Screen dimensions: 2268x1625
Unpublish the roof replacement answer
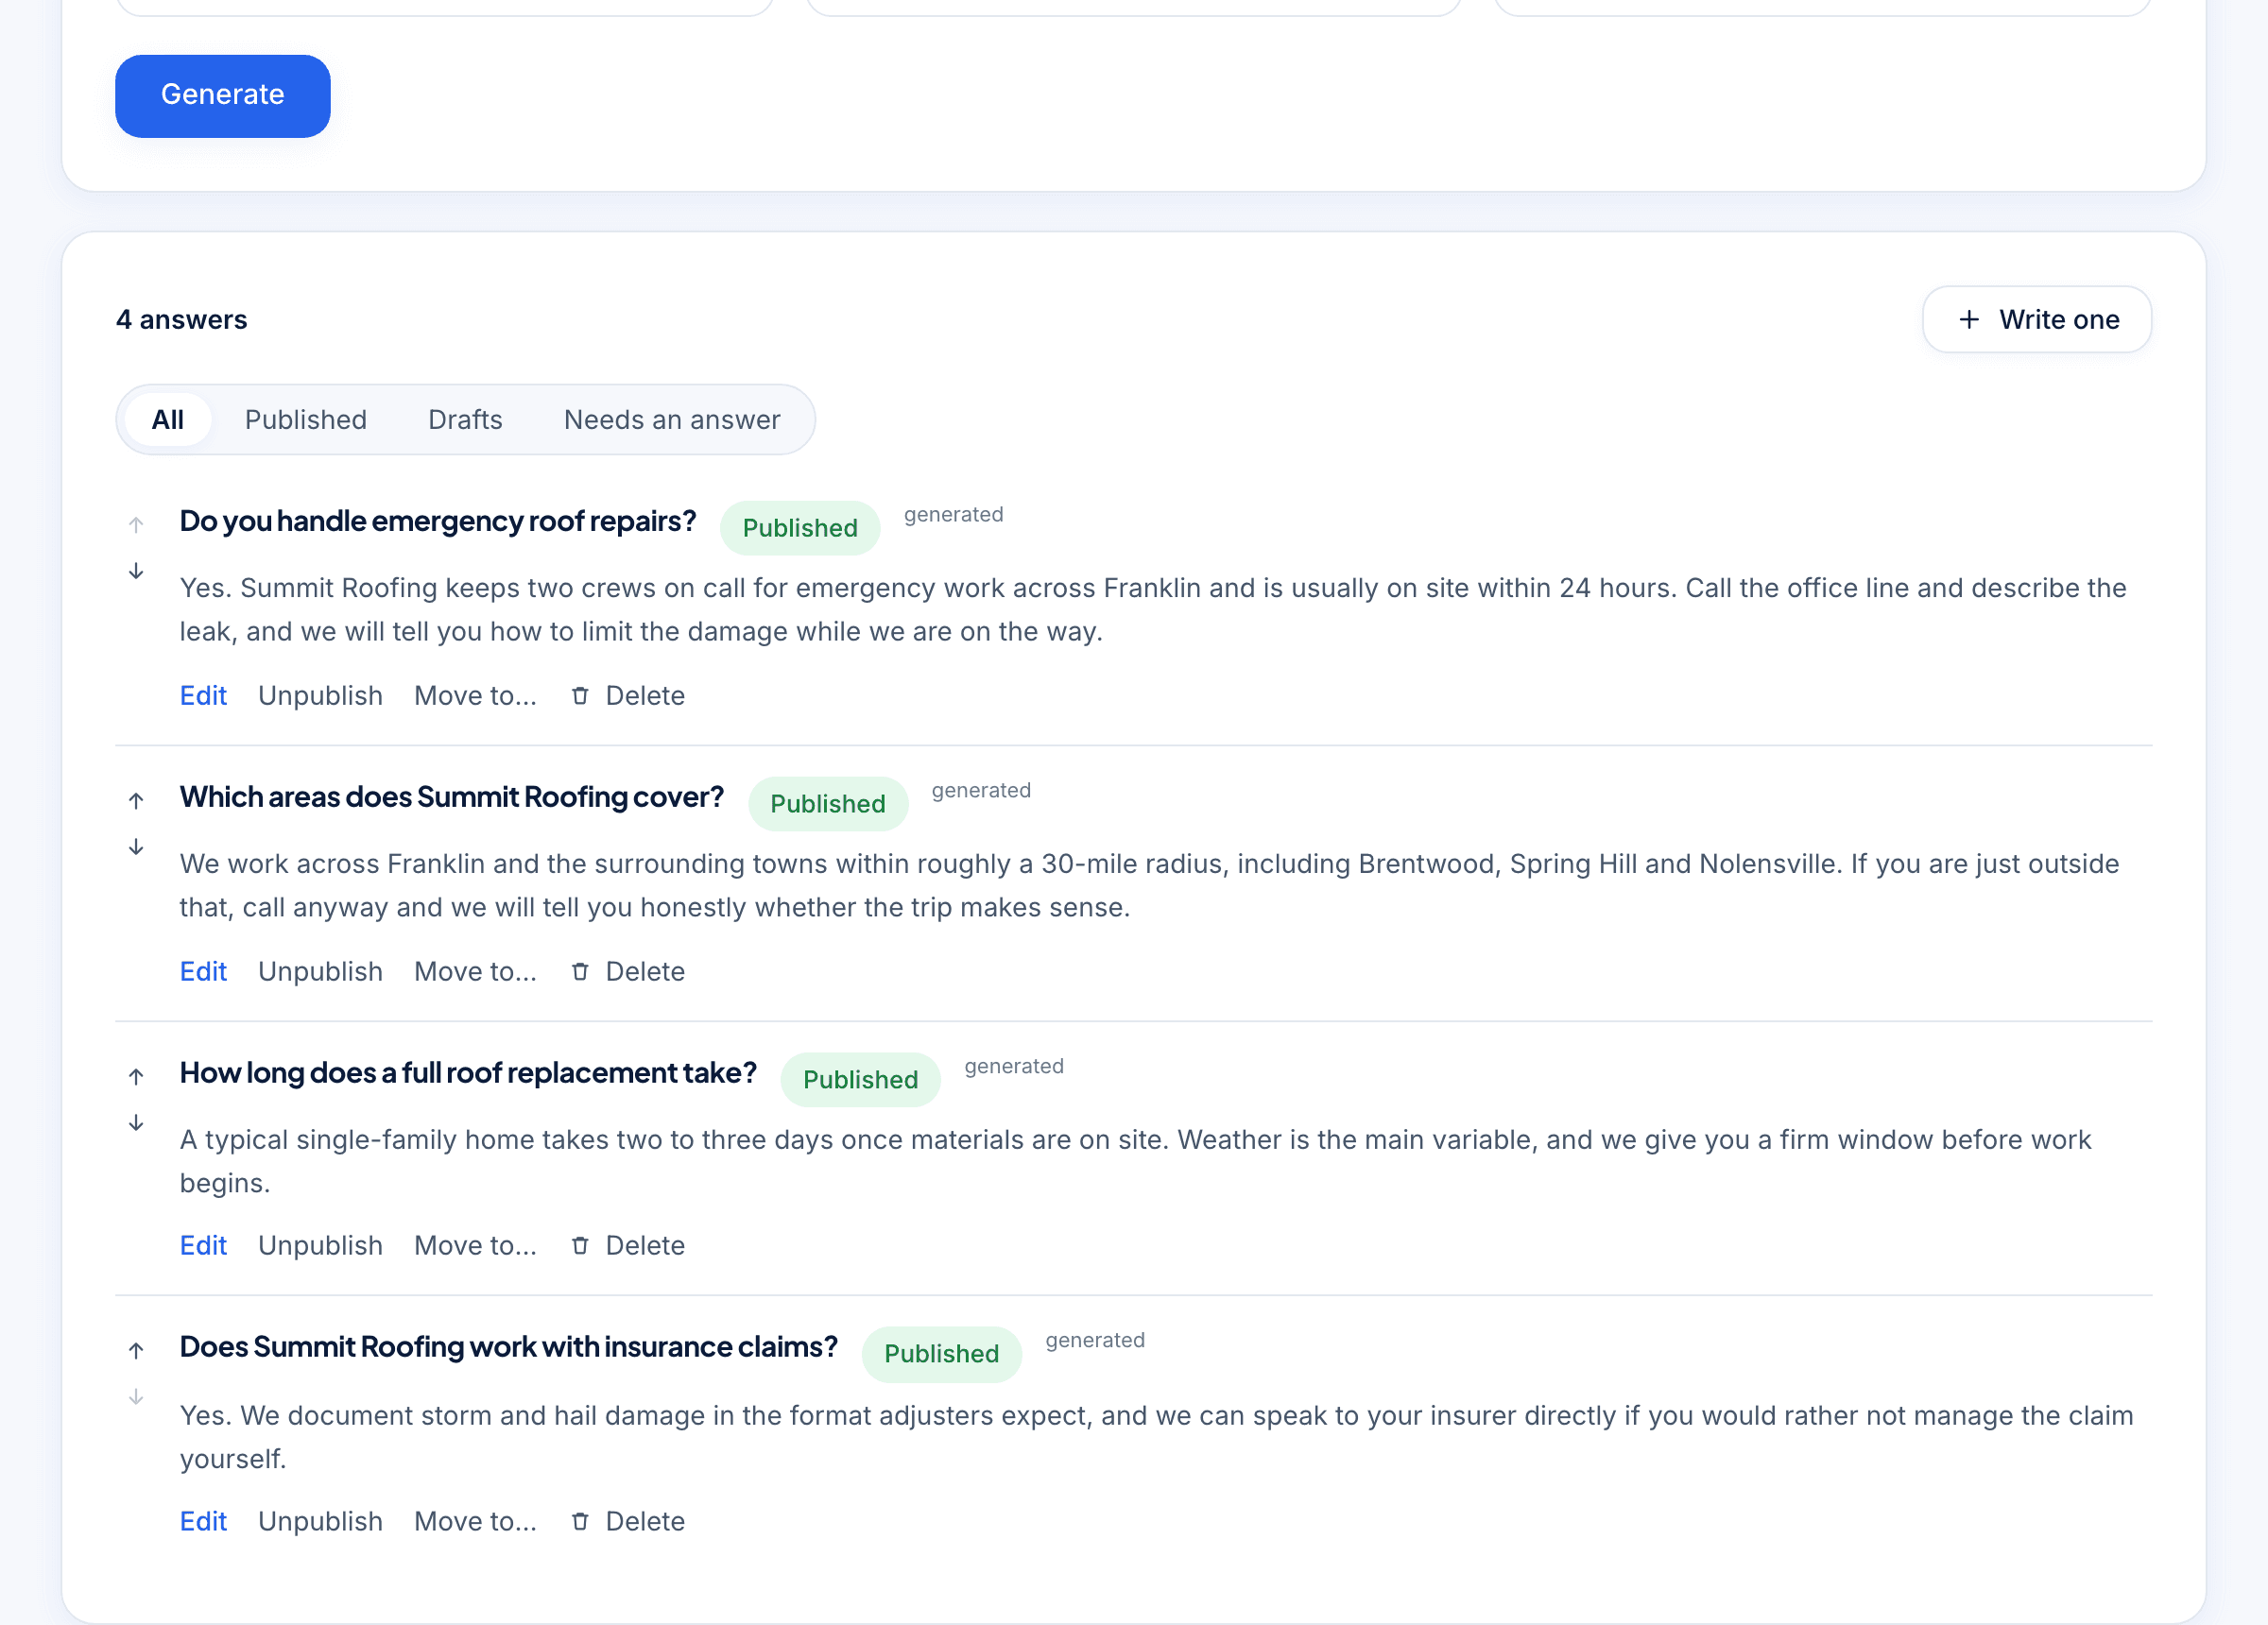coord(320,1245)
